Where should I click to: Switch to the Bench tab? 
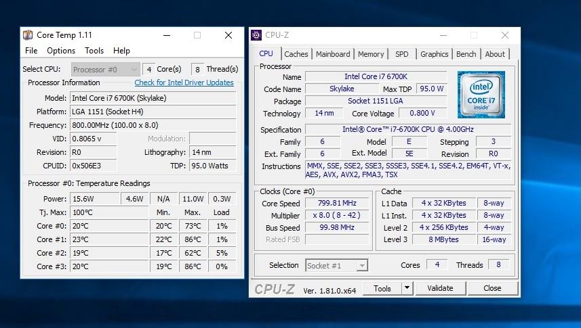(466, 54)
